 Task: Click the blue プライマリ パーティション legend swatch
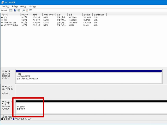pos(14,119)
